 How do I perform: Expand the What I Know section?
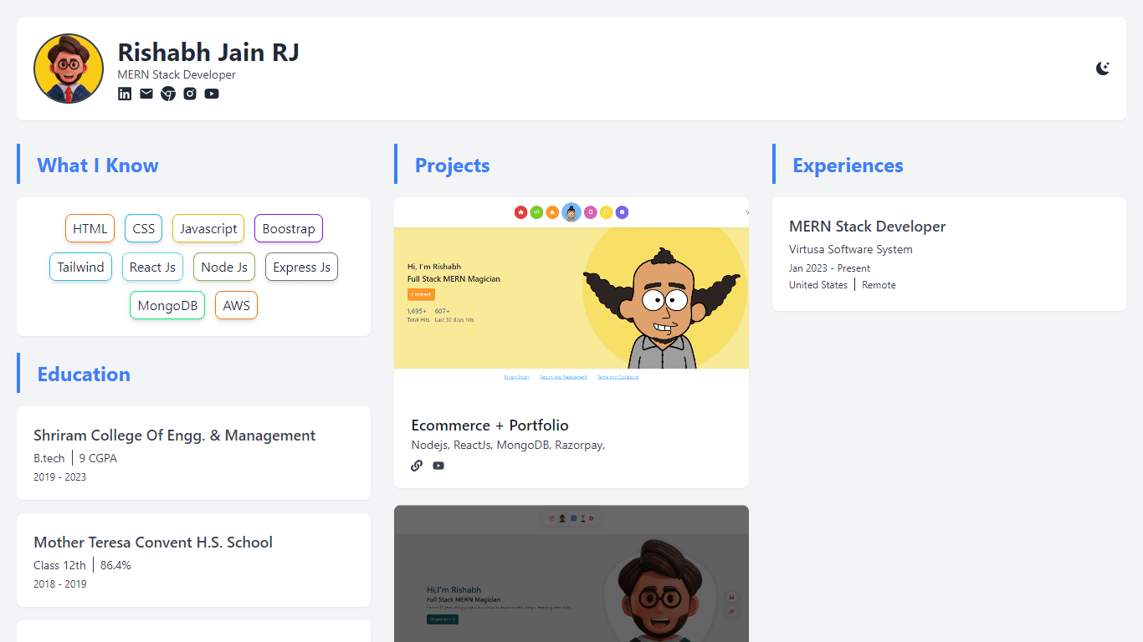[x=97, y=165]
